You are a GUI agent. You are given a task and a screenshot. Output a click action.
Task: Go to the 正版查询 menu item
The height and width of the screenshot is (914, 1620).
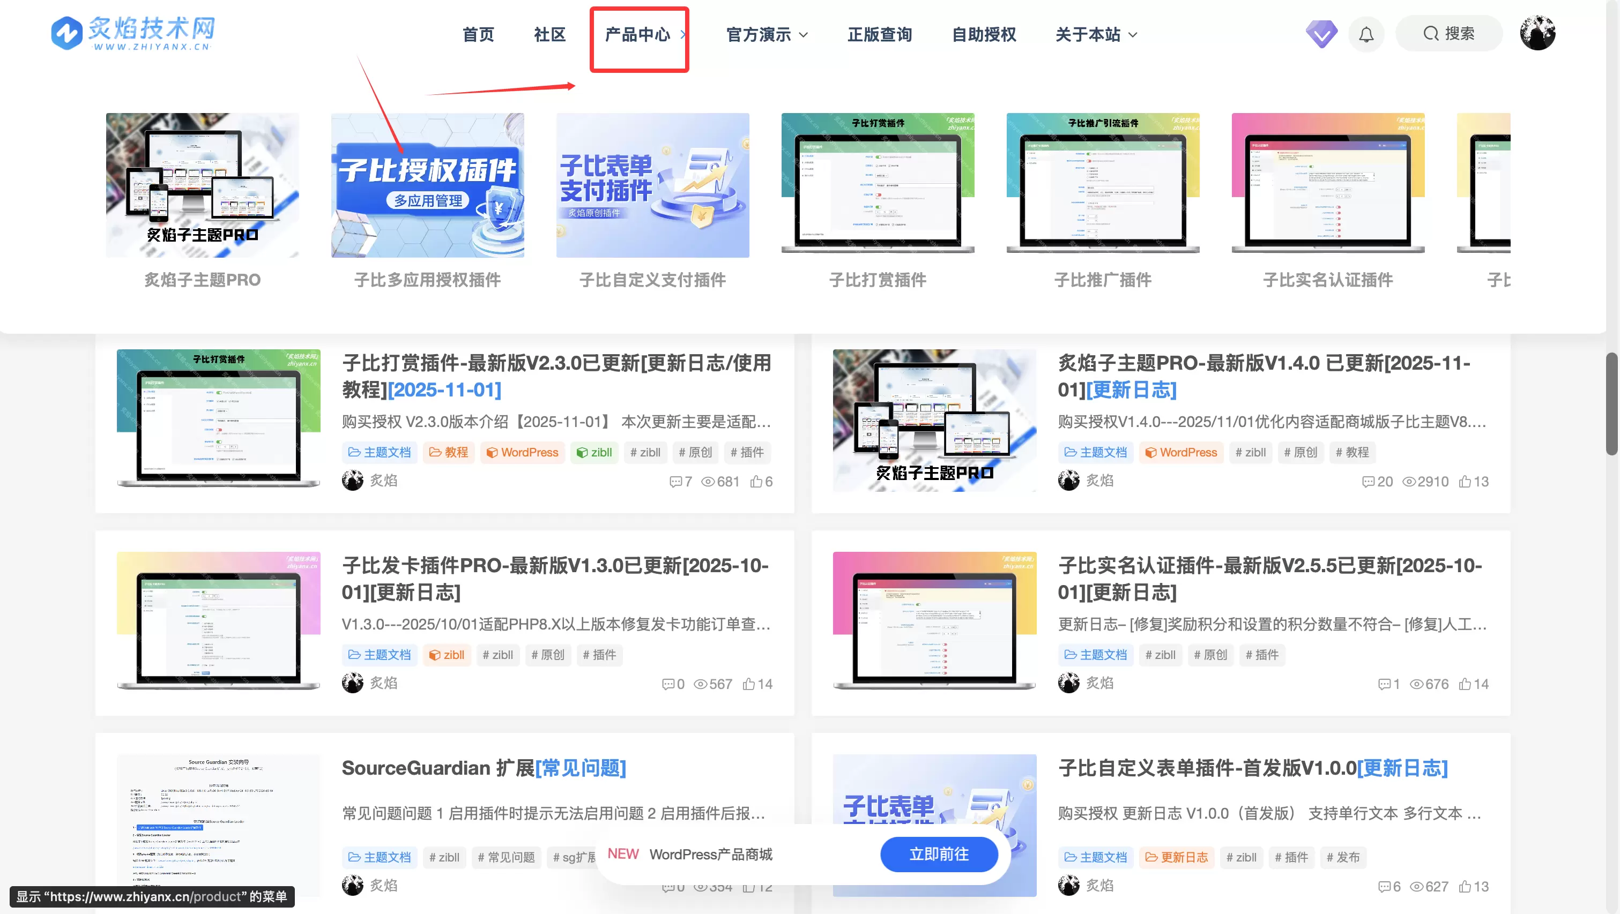(880, 35)
